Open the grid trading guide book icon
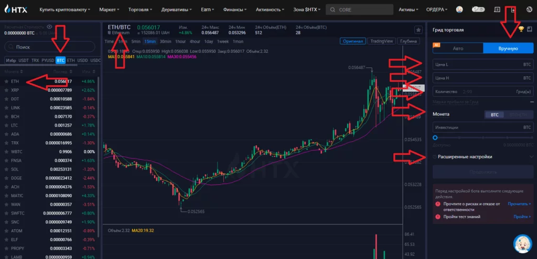Viewport: 537px width, 259px height. pos(529,29)
